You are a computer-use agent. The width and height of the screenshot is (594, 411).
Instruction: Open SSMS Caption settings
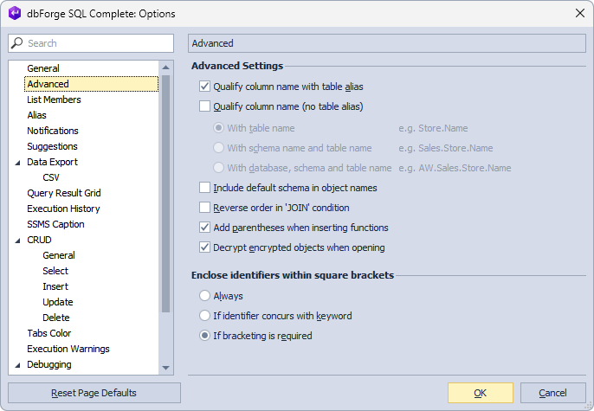(55, 224)
